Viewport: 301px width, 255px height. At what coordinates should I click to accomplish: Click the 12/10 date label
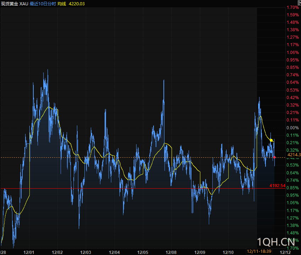(228, 252)
